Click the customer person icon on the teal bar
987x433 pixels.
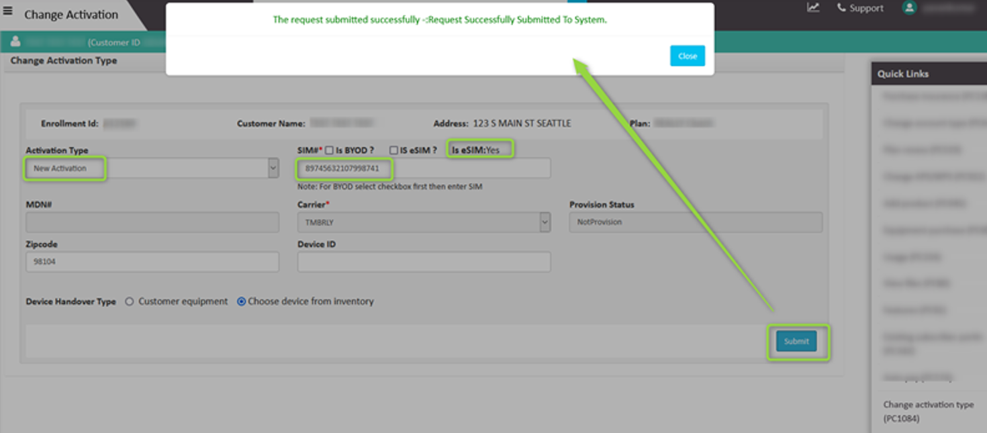coord(13,42)
